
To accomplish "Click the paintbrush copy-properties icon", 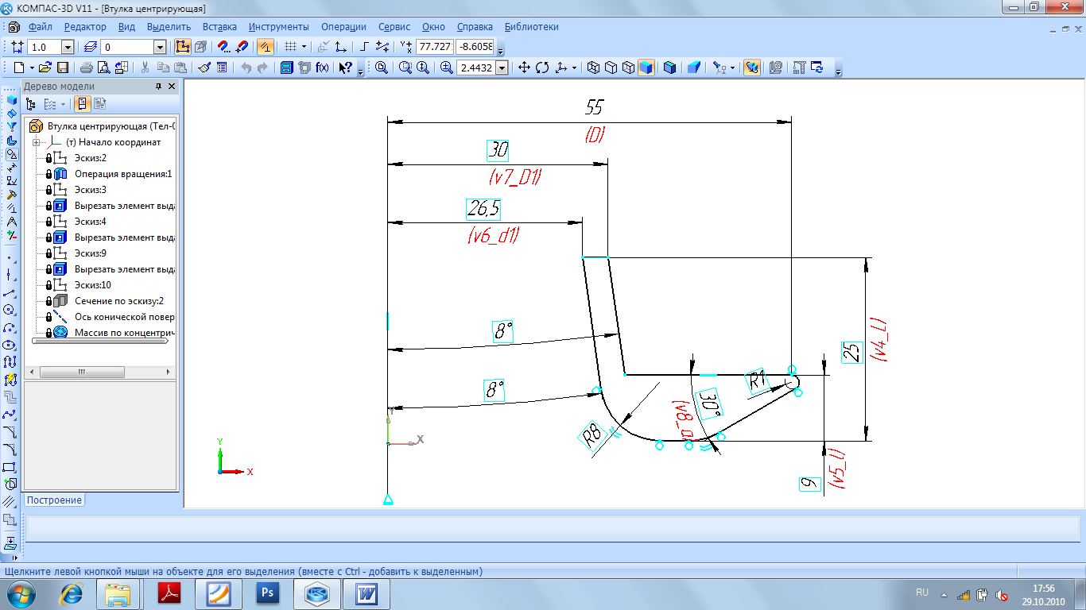I will pyautogui.click(x=204, y=68).
